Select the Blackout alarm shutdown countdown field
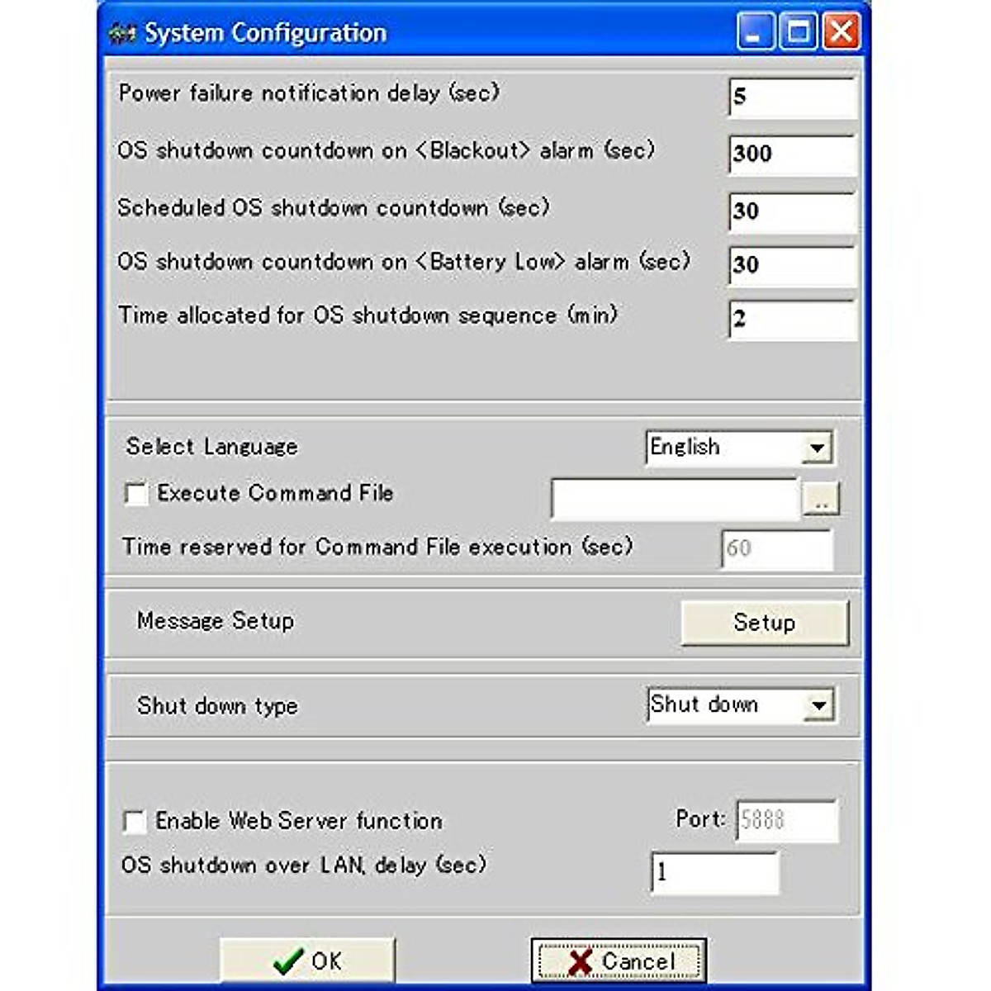The width and height of the screenshot is (991, 991). 793,154
